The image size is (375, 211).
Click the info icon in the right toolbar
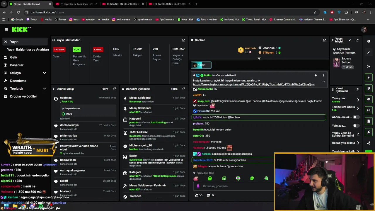coord(369,41)
